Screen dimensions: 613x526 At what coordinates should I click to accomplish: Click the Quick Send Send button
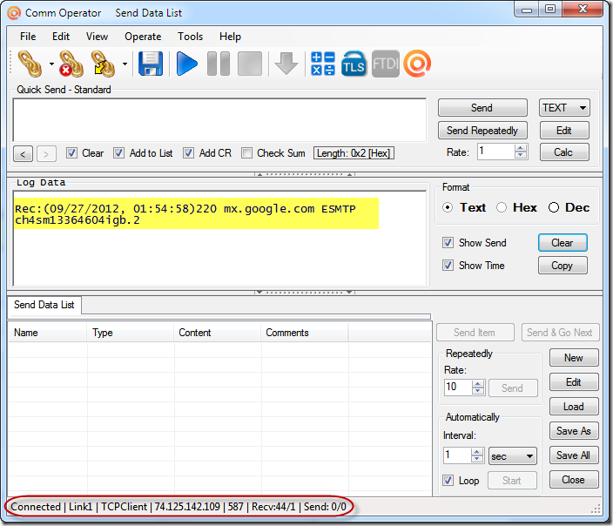click(482, 108)
